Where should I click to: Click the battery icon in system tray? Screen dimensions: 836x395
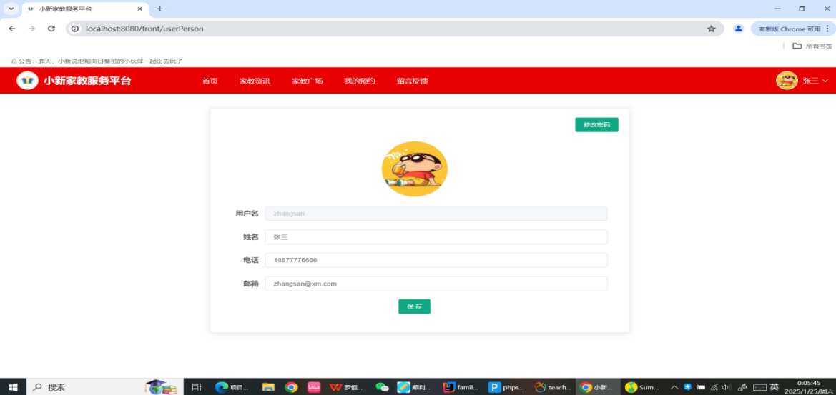[701, 387]
